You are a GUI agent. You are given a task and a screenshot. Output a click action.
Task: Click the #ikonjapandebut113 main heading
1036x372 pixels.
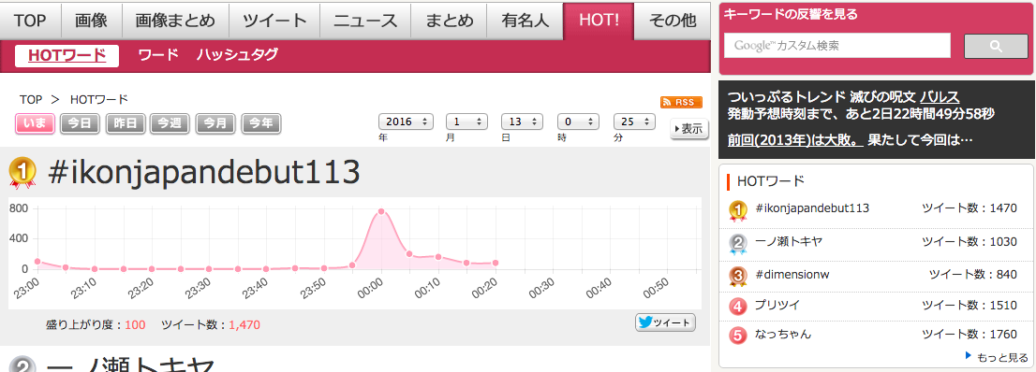coord(203,173)
